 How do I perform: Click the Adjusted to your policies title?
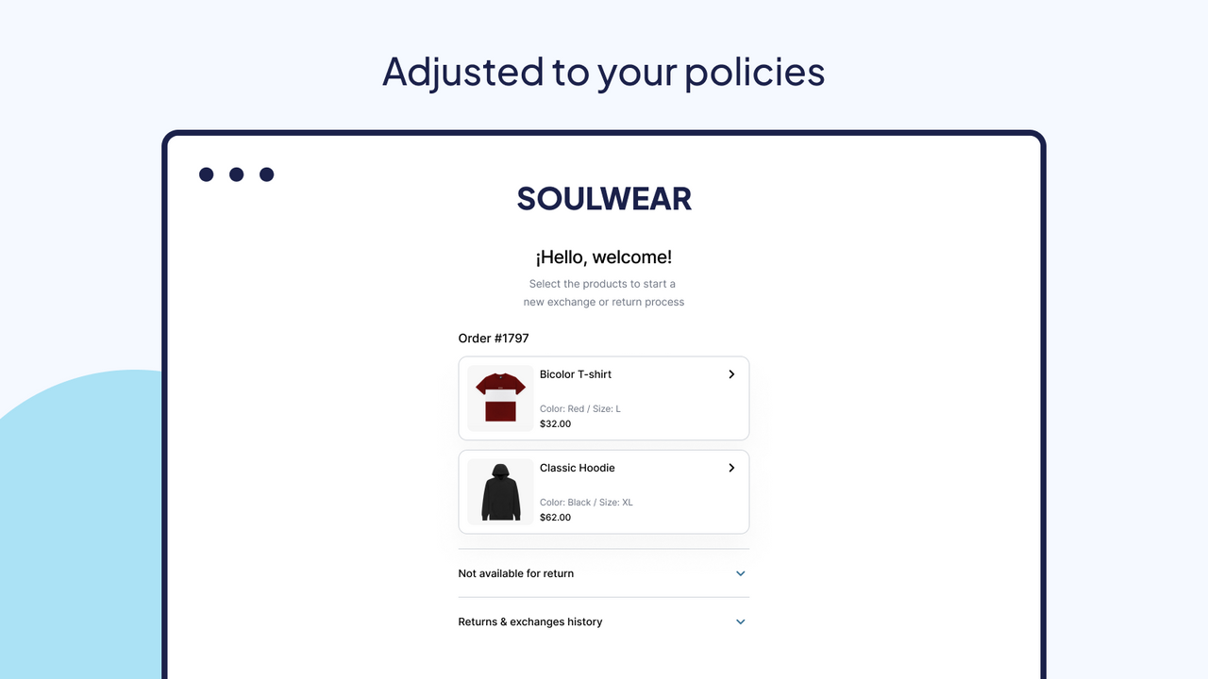click(603, 72)
